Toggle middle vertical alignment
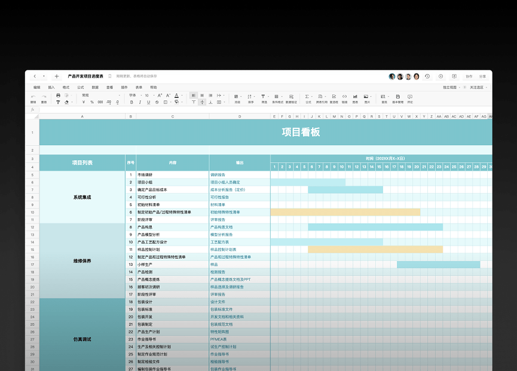517x371 pixels. point(202,102)
